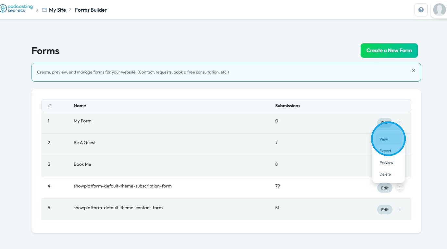The width and height of the screenshot is (447, 249).
Task: Open three-dot menu for contact form row
Action: [x=400, y=209]
